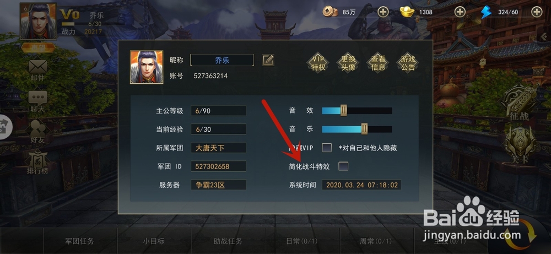
Task: Open the 征战 campaign icon
Action: 520,103
